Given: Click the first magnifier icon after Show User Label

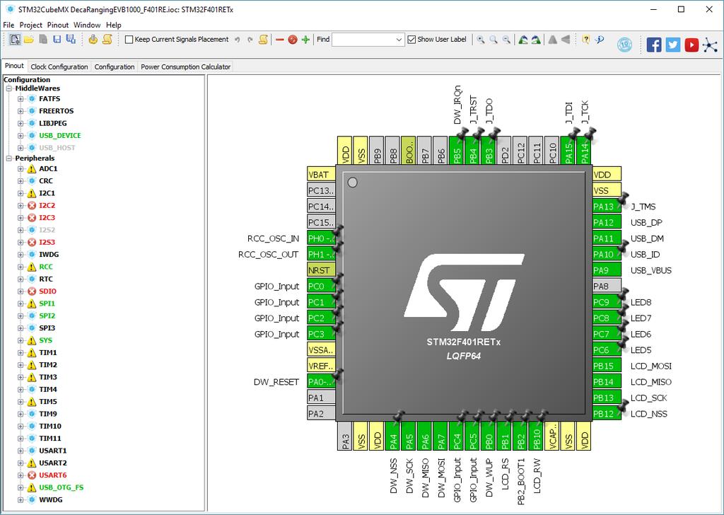Looking at the screenshot, I should point(481,40).
